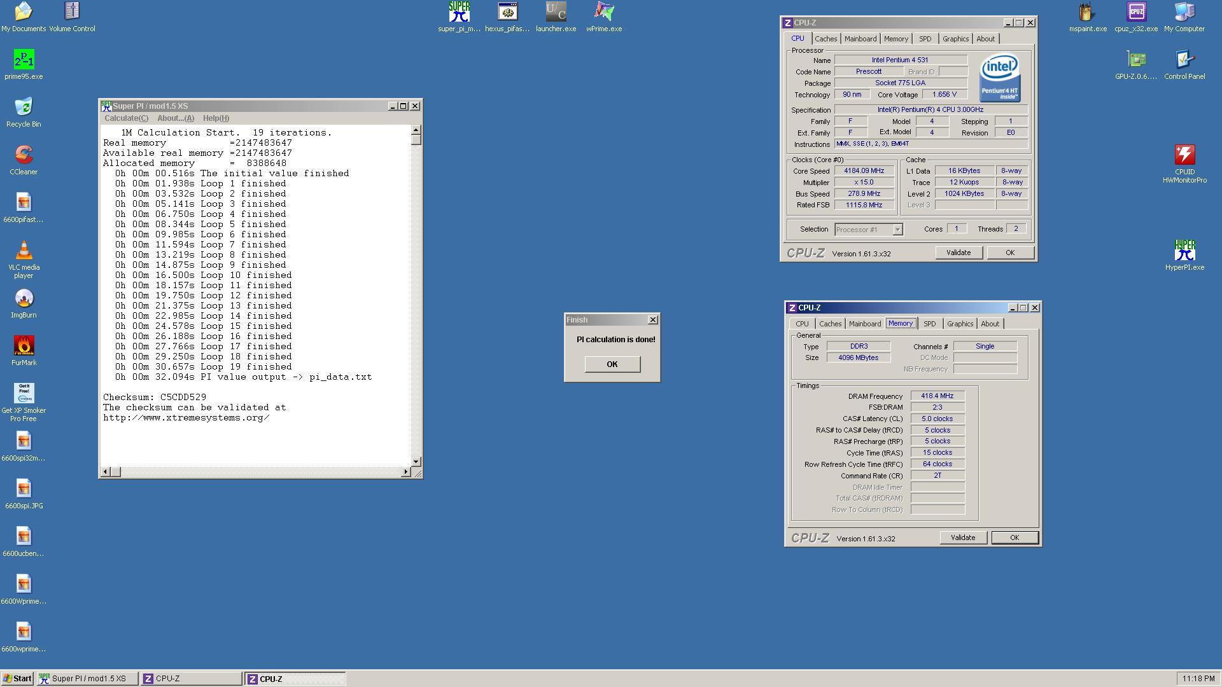Image resolution: width=1222 pixels, height=687 pixels.
Task: Click the DRAM Frequency value 418.4 MHz
Action: pos(938,396)
